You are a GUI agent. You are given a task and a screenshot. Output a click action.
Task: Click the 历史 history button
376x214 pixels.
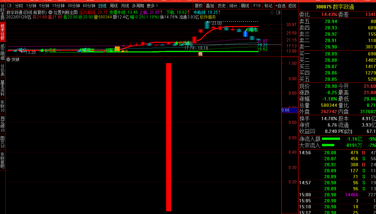click(x=222, y=6)
